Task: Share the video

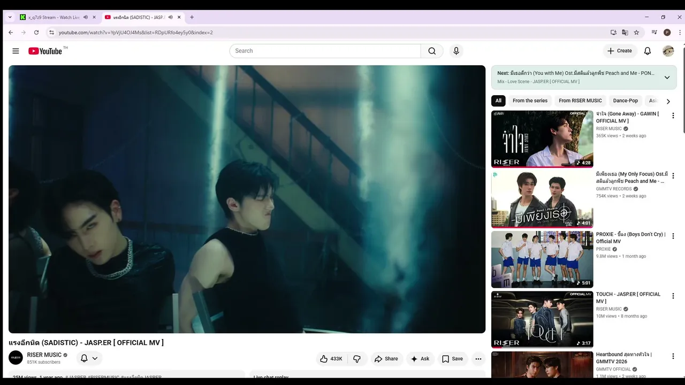Action: point(386,359)
